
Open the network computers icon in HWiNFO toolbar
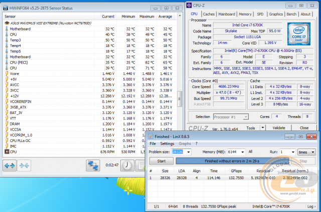tap(93, 165)
